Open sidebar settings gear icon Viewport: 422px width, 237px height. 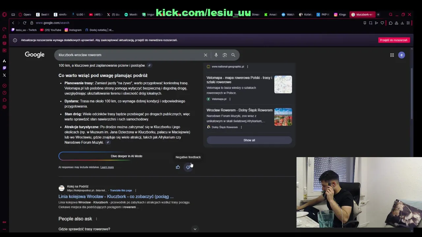[4, 107]
